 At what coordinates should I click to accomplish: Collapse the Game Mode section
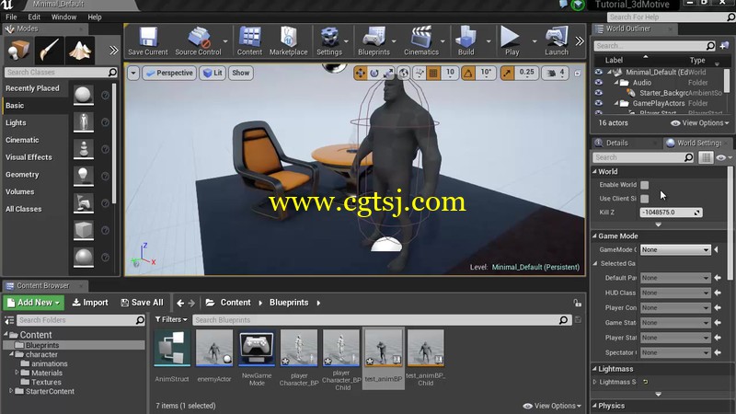[x=594, y=236]
